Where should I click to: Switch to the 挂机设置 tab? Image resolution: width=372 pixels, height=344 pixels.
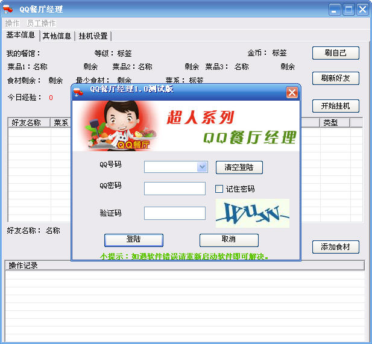click(x=93, y=36)
